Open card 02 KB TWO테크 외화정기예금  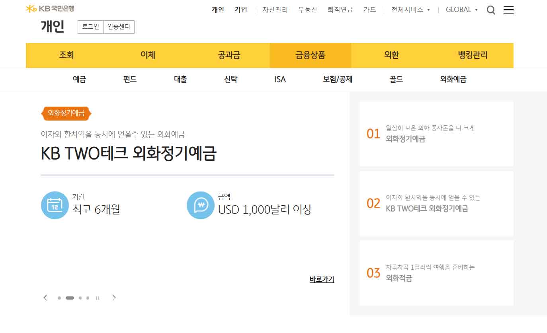point(436,204)
